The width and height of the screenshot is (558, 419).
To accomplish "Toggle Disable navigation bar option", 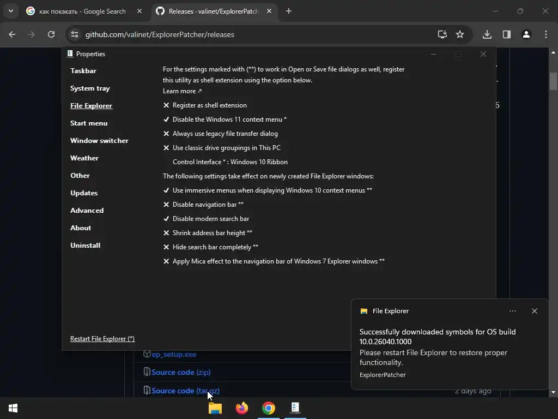I will 204,205.
